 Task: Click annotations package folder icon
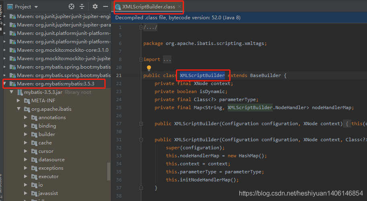(34, 118)
